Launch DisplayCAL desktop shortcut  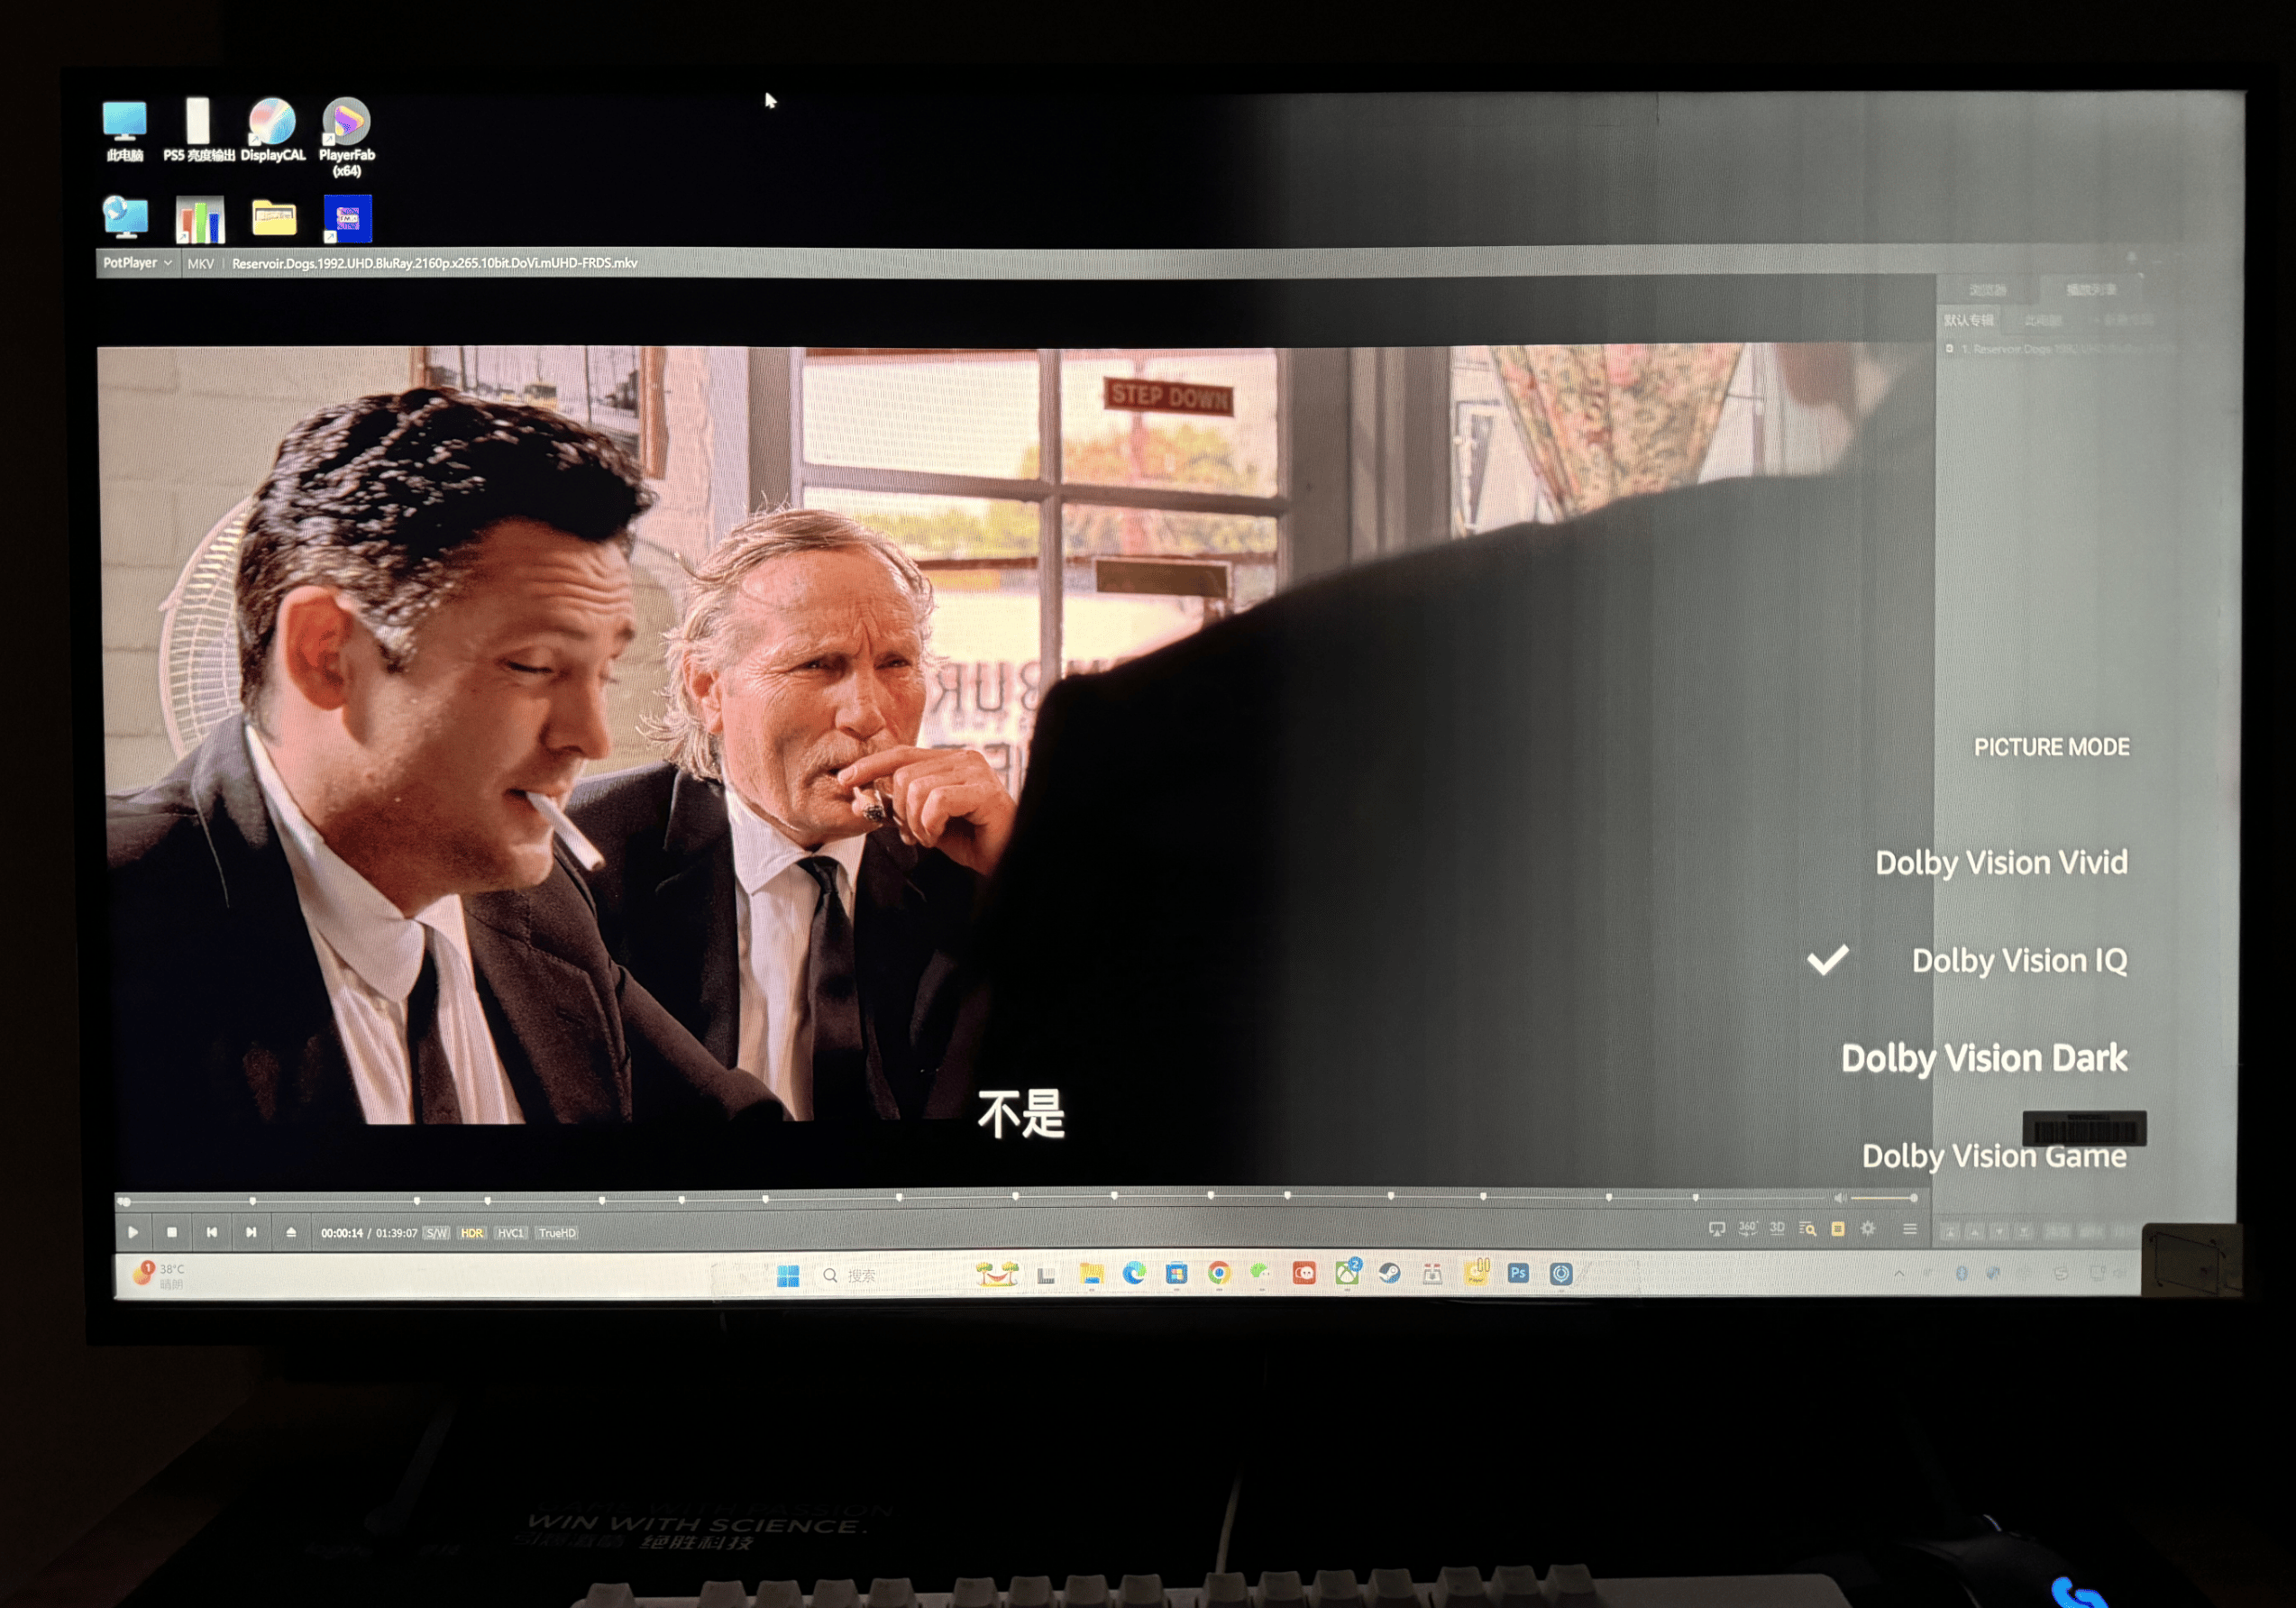273,131
